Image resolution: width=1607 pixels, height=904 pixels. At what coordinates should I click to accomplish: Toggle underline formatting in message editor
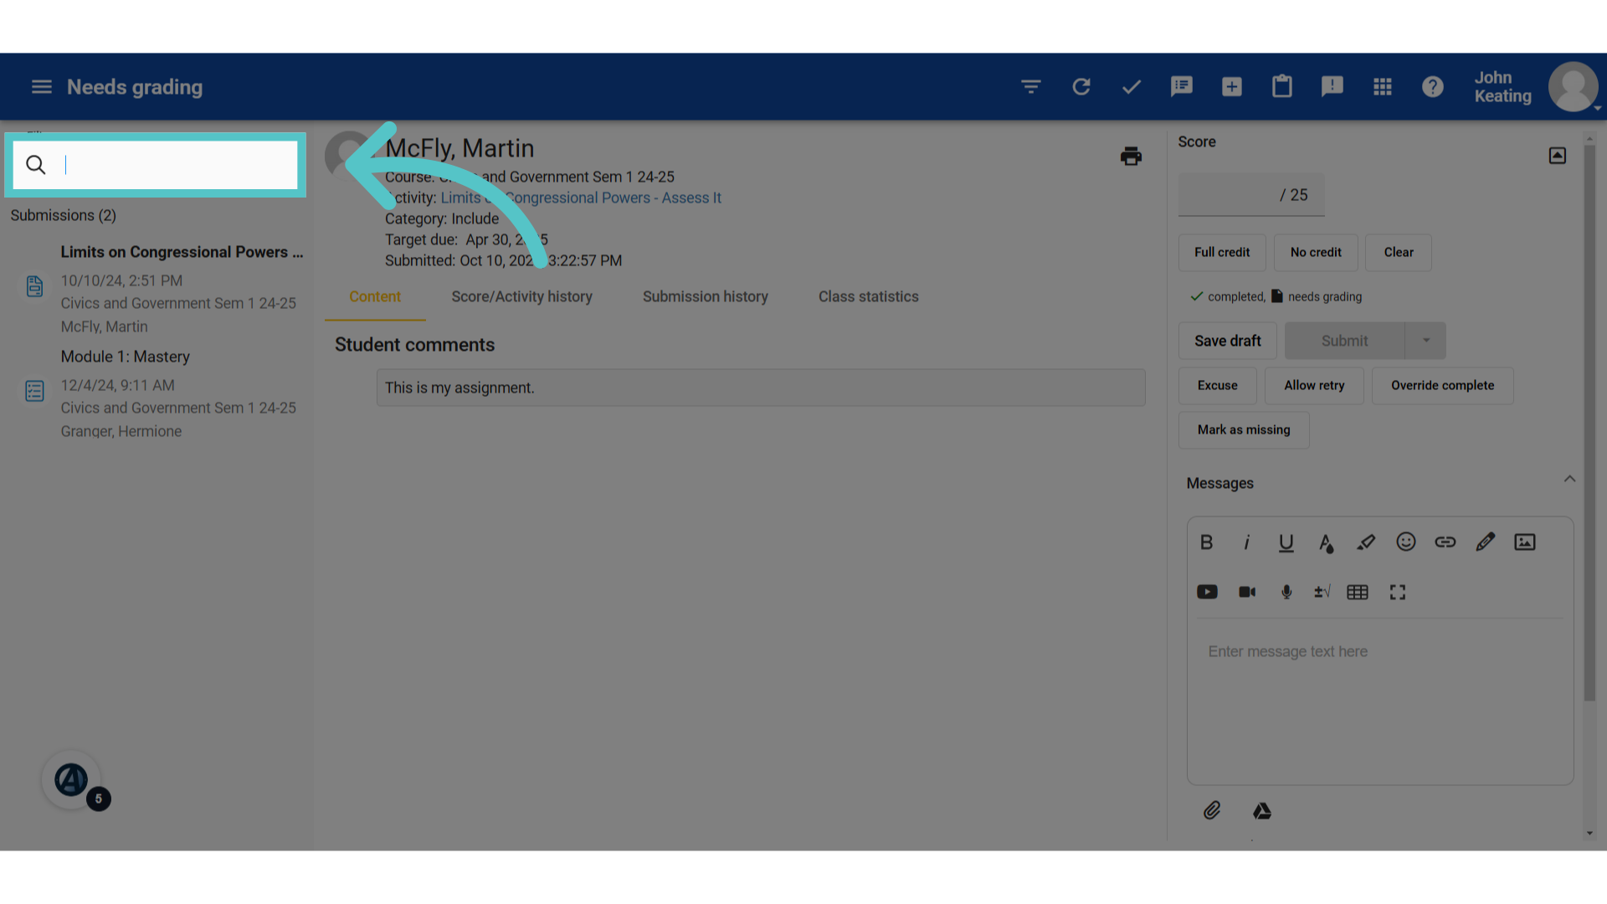(x=1286, y=542)
